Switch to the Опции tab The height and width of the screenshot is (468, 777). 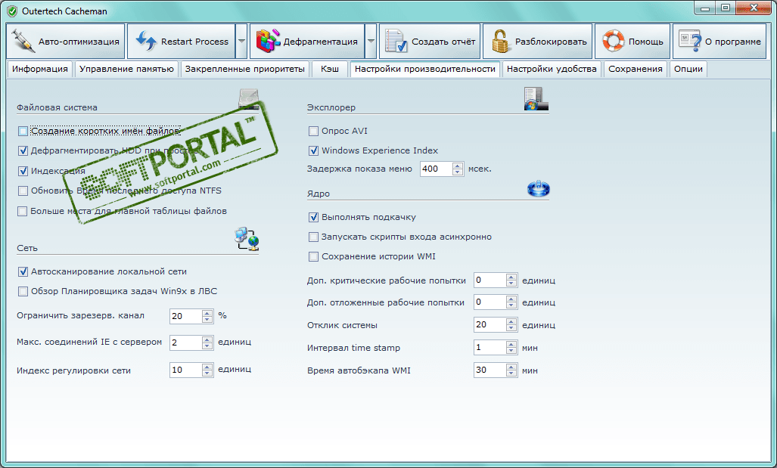[x=688, y=69]
